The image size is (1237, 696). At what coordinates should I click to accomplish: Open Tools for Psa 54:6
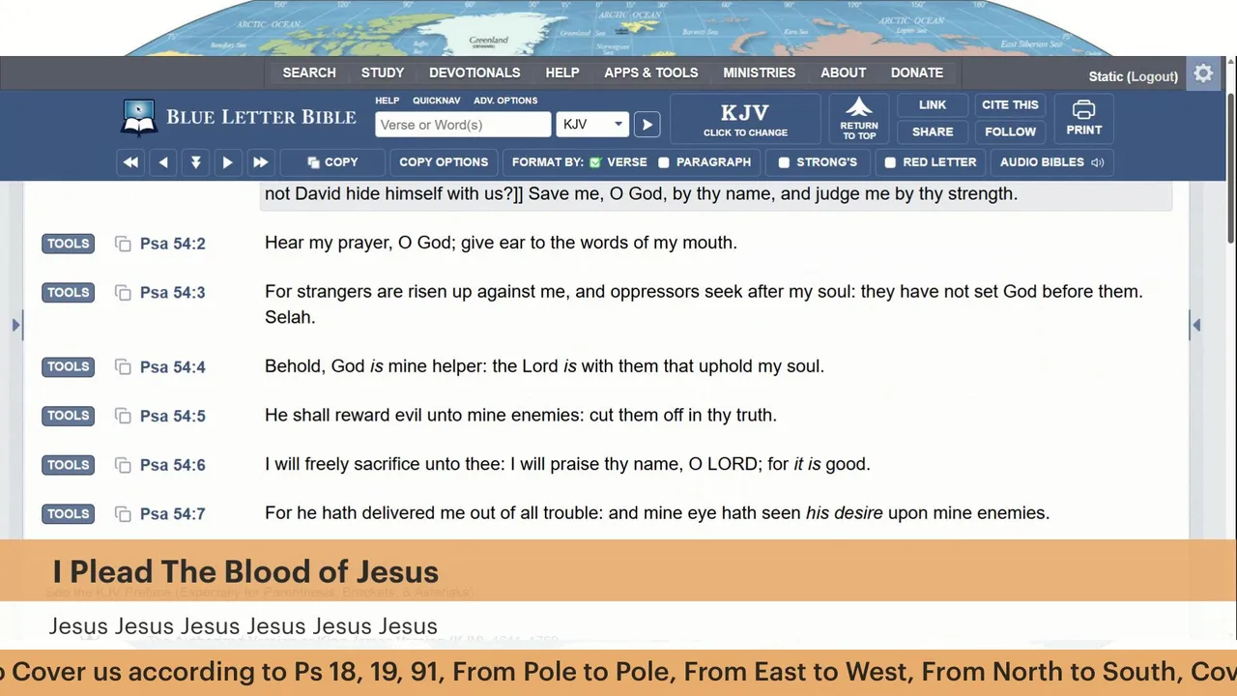tap(68, 465)
